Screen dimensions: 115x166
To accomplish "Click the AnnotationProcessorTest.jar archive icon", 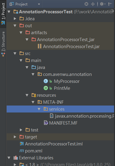I will (x=39, y=46).
